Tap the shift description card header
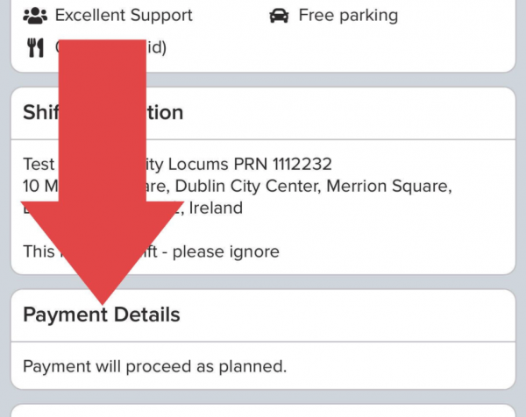This screenshot has height=417, width=526. coord(263,113)
